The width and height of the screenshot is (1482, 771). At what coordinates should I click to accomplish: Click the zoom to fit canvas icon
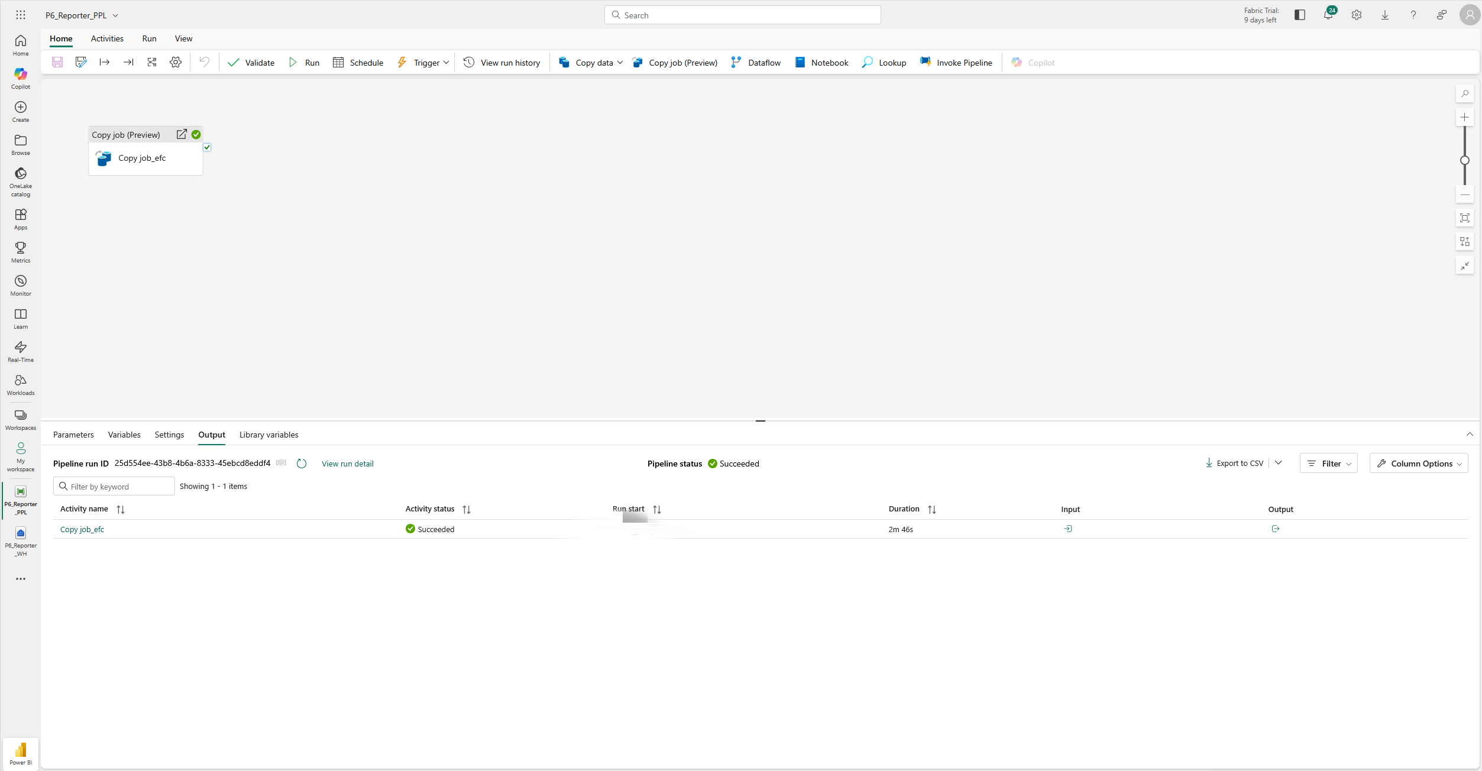pos(1464,218)
